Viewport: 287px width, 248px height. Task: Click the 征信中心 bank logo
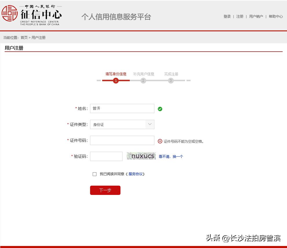(10, 14)
